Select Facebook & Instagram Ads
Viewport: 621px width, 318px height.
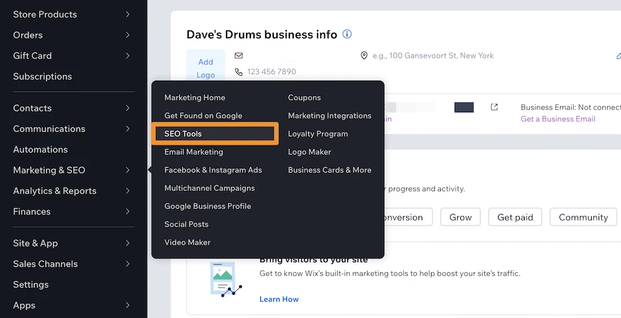click(213, 170)
